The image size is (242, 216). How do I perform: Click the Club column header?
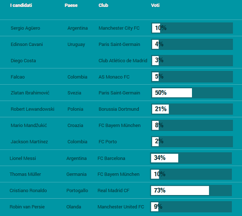coord(103,5)
